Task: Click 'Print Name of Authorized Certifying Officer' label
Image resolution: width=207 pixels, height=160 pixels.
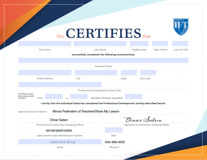Action: (x=60, y=125)
